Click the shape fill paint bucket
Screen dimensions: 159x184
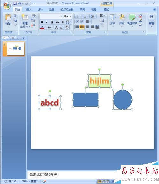(141, 16)
